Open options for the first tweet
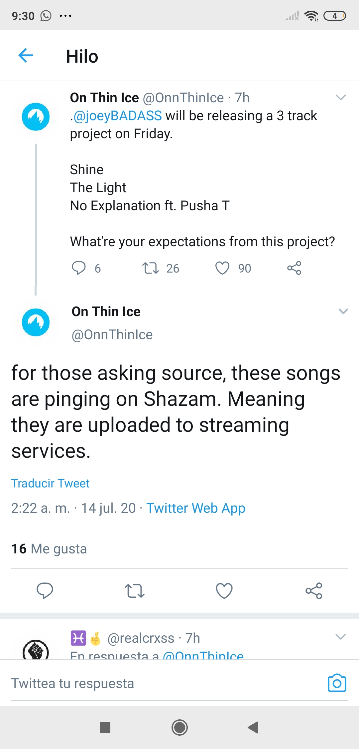The height and width of the screenshot is (749, 359). (x=340, y=97)
